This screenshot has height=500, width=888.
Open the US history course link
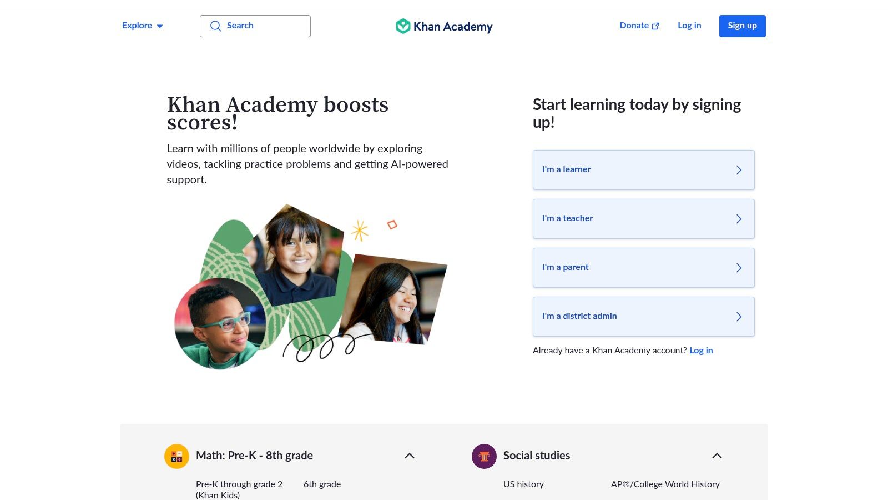point(523,484)
